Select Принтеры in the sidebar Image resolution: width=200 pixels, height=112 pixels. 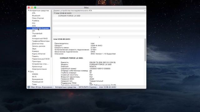click(x=37, y=61)
